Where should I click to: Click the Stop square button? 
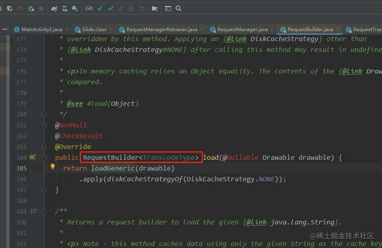coord(41,8)
